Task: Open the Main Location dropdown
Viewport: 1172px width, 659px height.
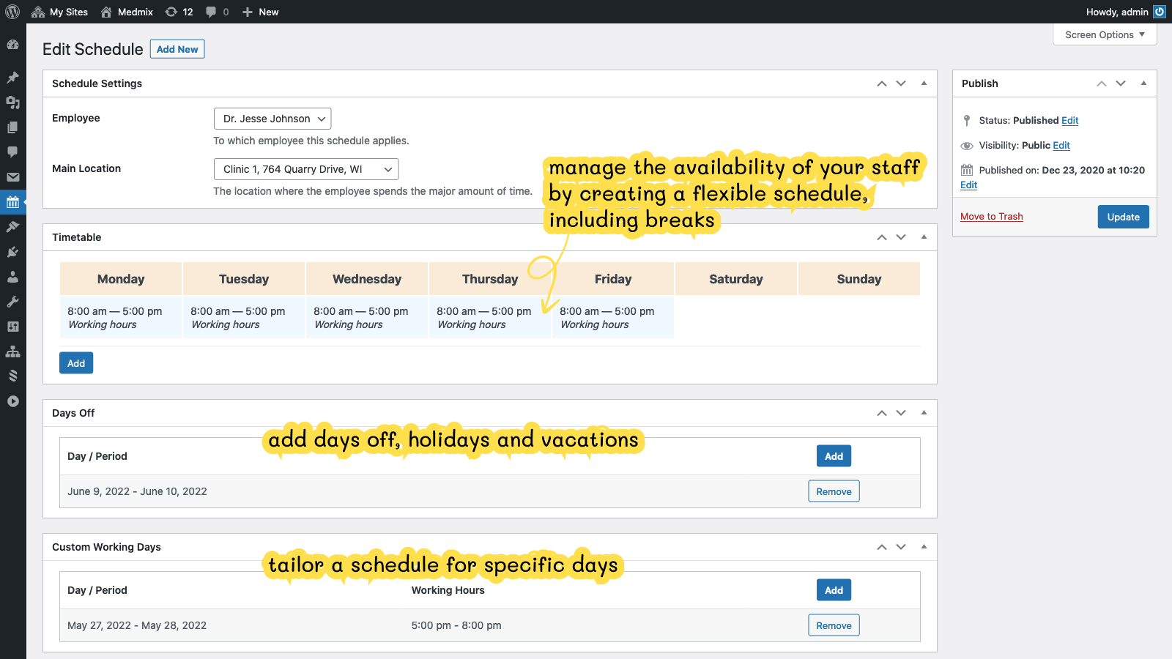Action: pyautogui.click(x=306, y=169)
